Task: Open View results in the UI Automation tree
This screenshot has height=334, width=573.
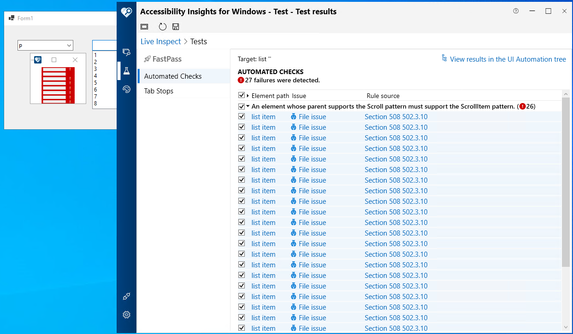Action: pos(504,59)
